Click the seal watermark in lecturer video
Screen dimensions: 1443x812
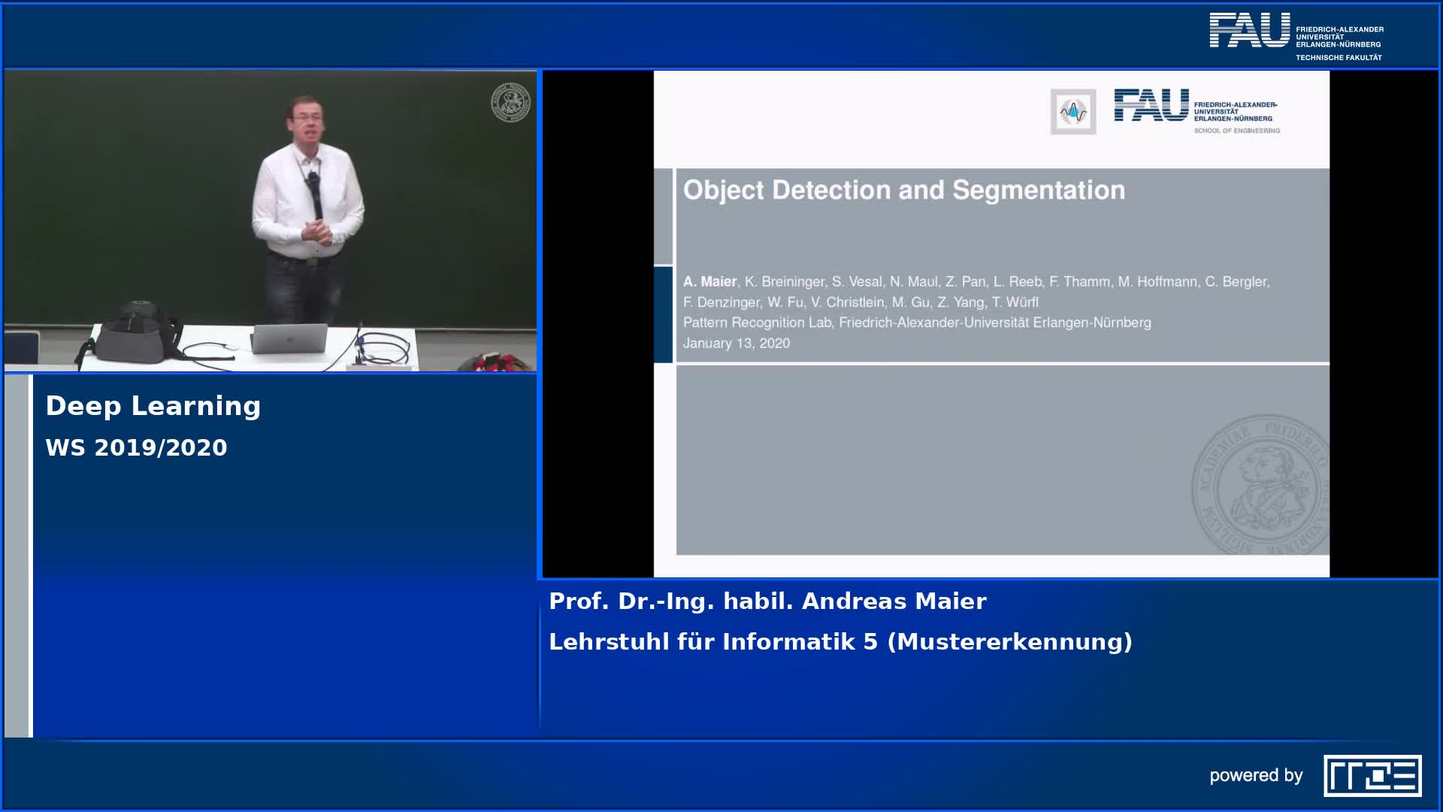pos(510,102)
